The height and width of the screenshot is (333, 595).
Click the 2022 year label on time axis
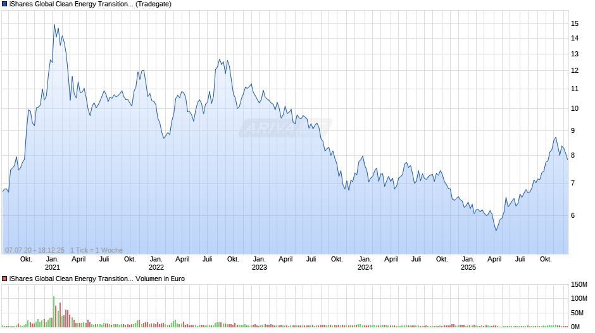[x=156, y=267]
